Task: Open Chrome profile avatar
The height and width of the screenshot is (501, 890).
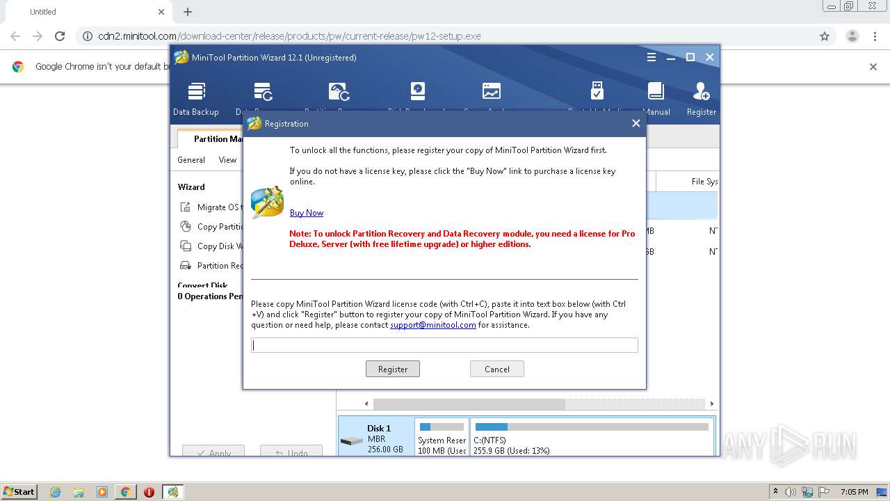Action: pos(852,36)
